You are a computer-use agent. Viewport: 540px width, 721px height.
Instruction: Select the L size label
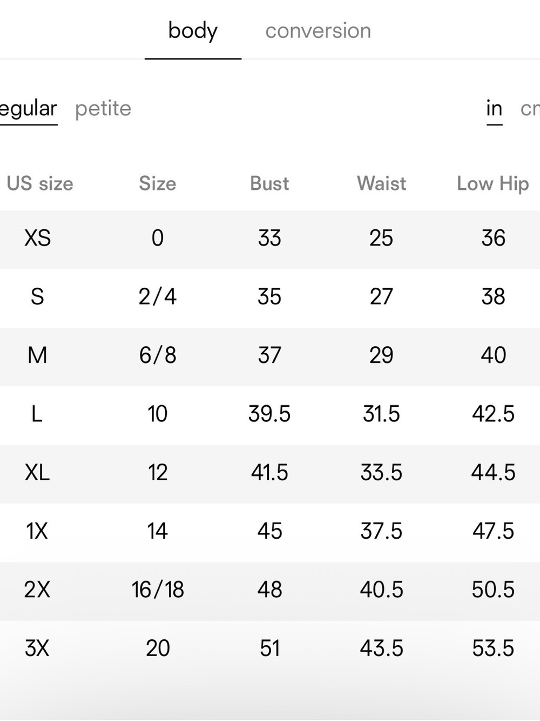[x=37, y=414]
